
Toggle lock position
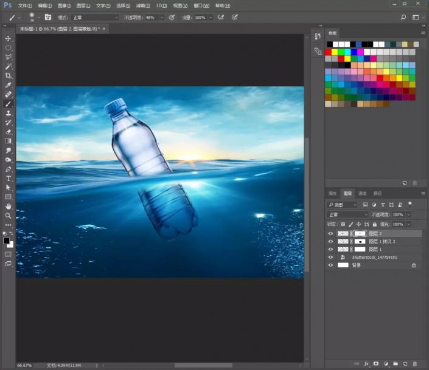point(358,224)
